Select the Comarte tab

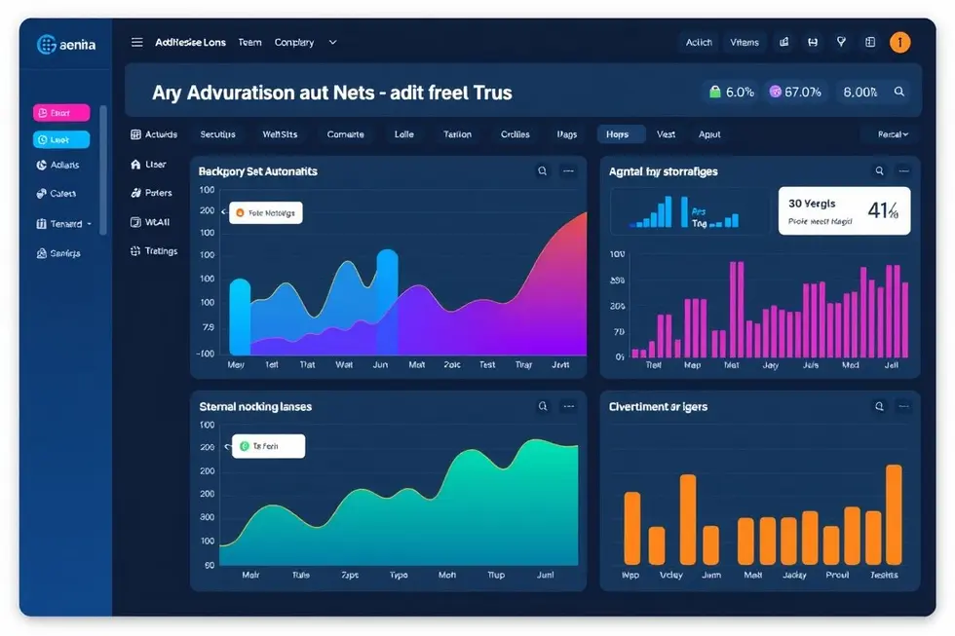345,134
